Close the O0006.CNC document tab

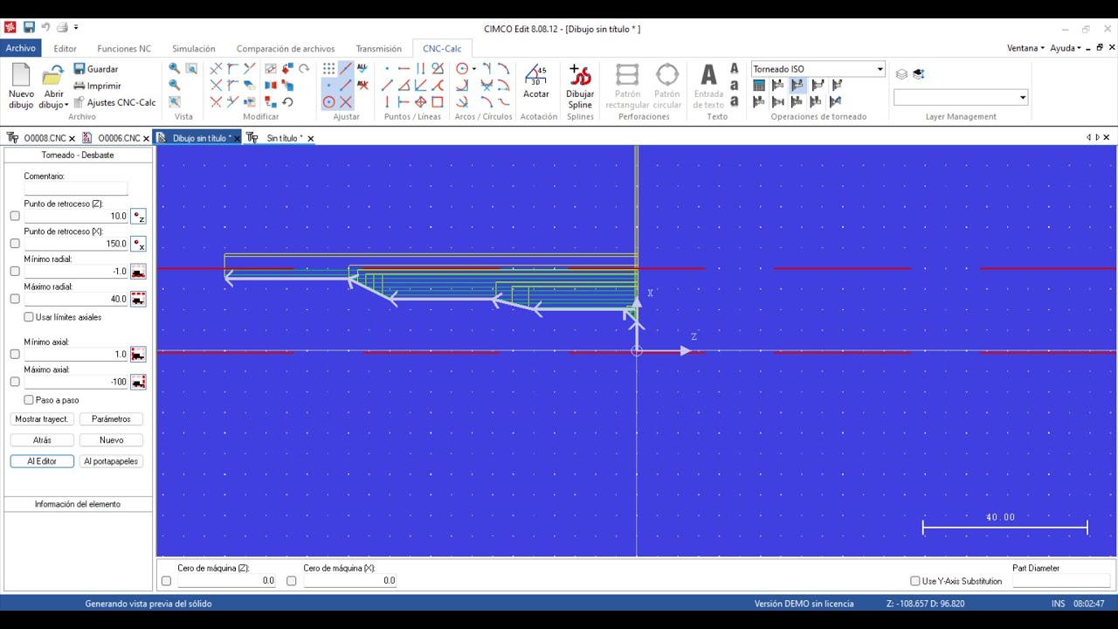146,138
